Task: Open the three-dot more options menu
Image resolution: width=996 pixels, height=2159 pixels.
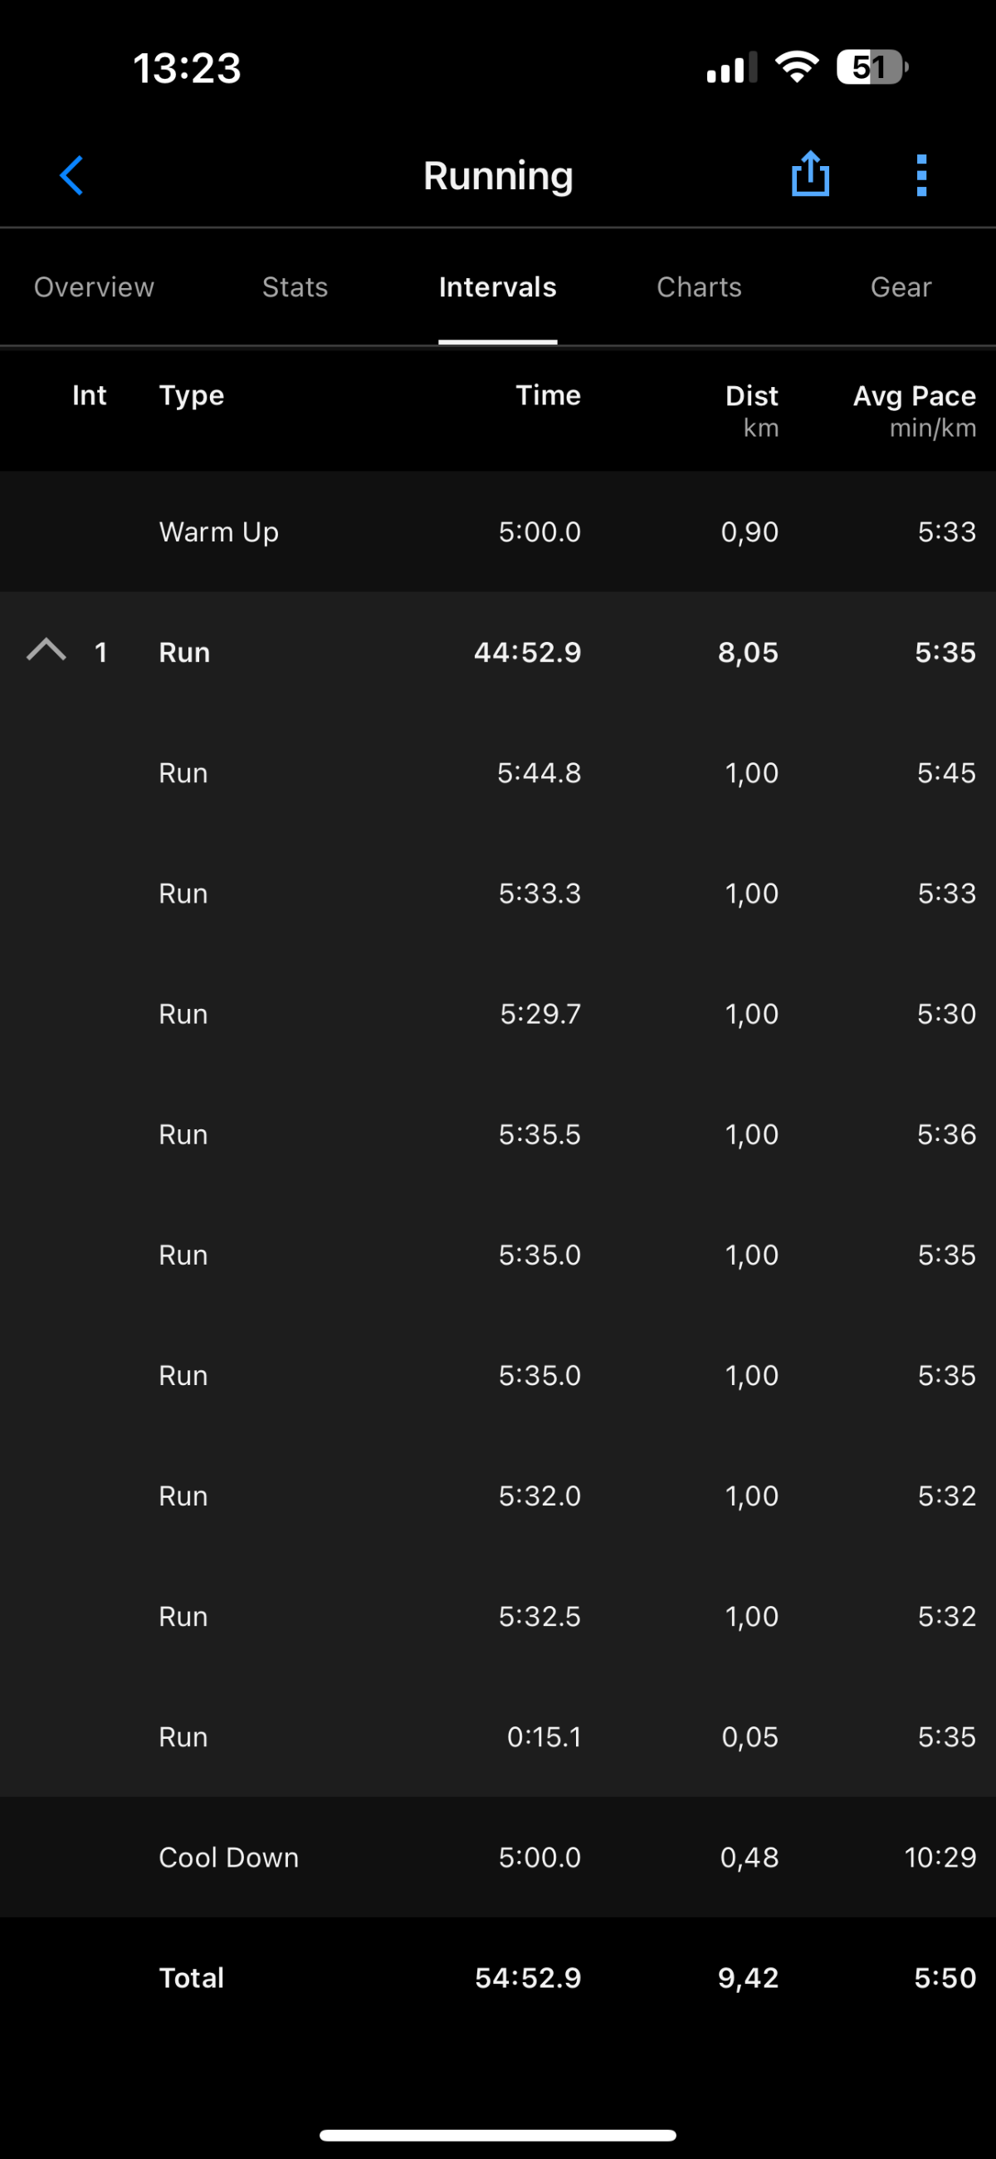Action: tap(921, 176)
